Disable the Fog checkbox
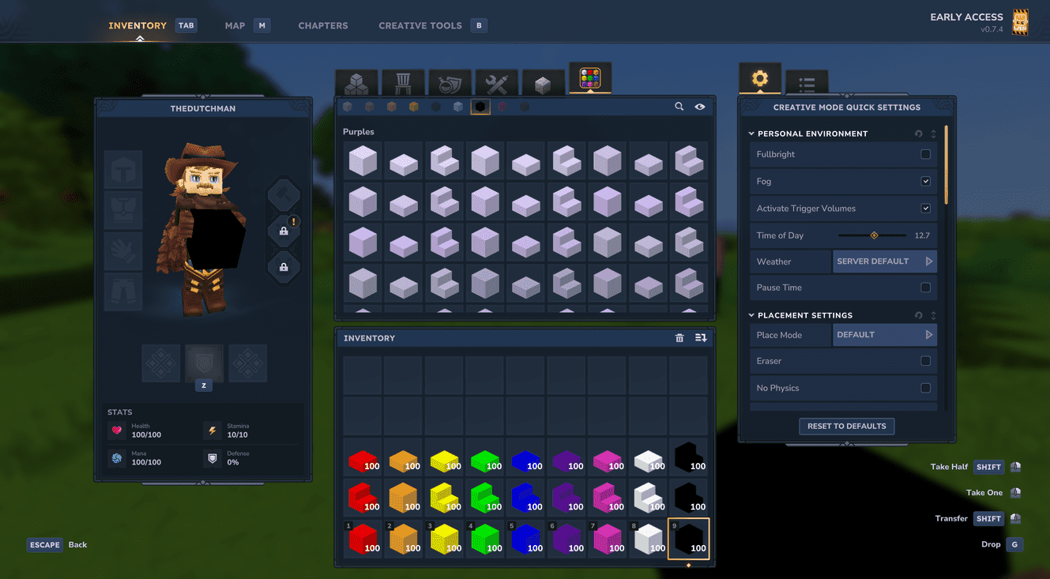This screenshot has width=1050, height=579. click(926, 182)
